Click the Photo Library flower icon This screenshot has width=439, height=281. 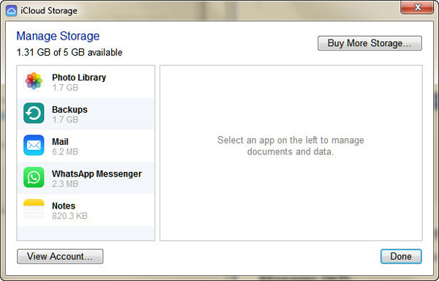(34, 81)
